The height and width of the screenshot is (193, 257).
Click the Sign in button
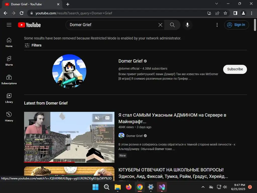click(236, 25)
